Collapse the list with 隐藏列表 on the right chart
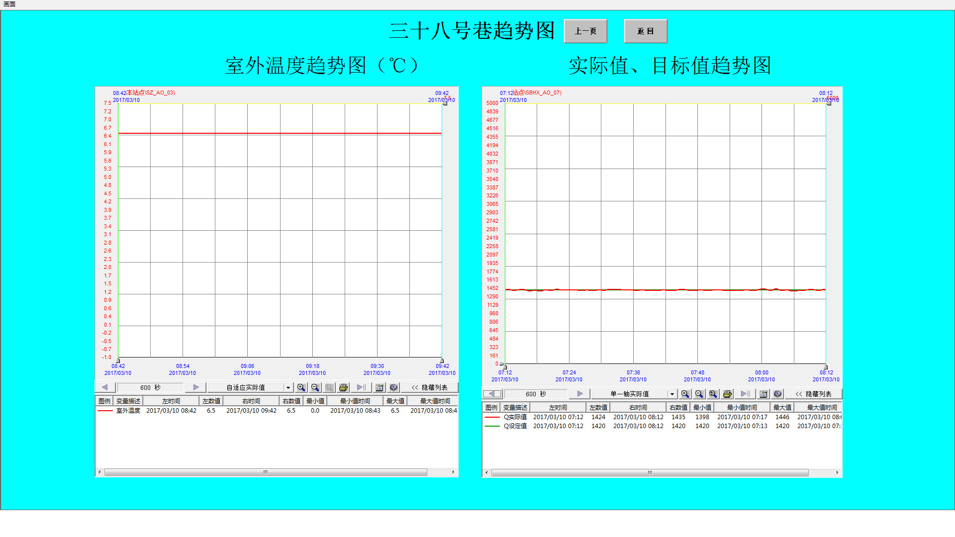This screenshot has width=955, height=537. click(x=814, y=393)
